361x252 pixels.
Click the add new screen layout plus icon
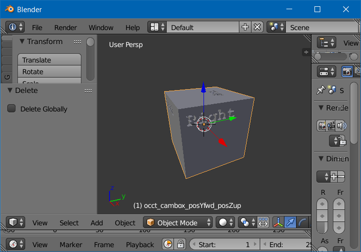coord(245,27)
